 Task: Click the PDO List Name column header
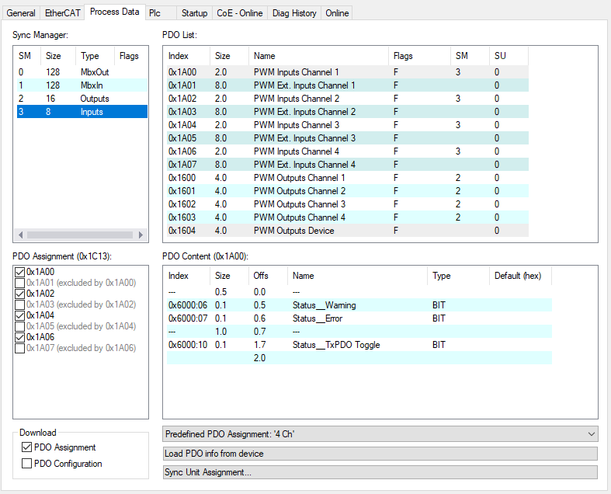click(318, 56)
